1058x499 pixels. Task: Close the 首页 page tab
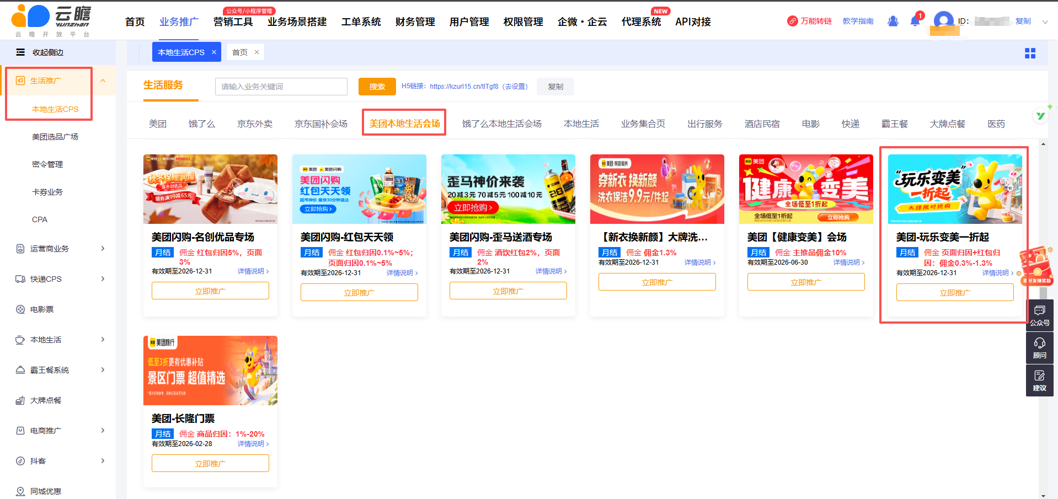[x=257, y=52]
